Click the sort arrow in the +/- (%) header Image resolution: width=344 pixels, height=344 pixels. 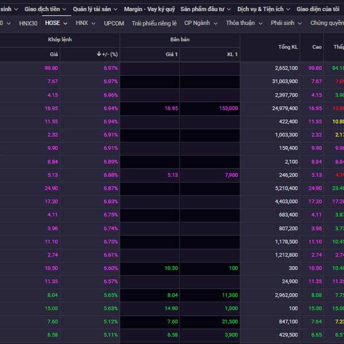(x=99, y=54)
